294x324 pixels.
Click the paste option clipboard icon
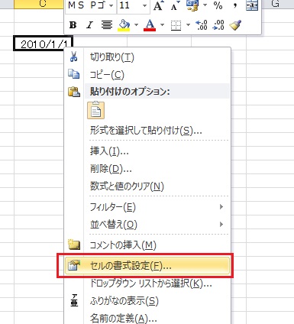pos(96,110)
